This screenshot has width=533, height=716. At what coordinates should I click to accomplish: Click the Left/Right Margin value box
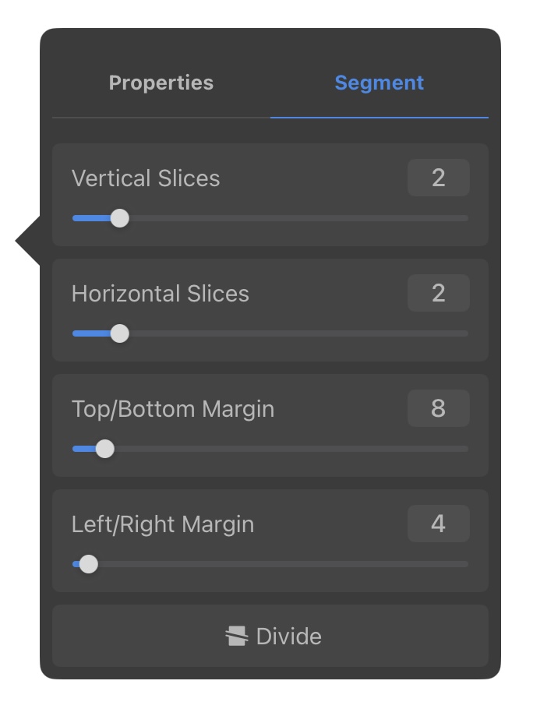[439, 524]
